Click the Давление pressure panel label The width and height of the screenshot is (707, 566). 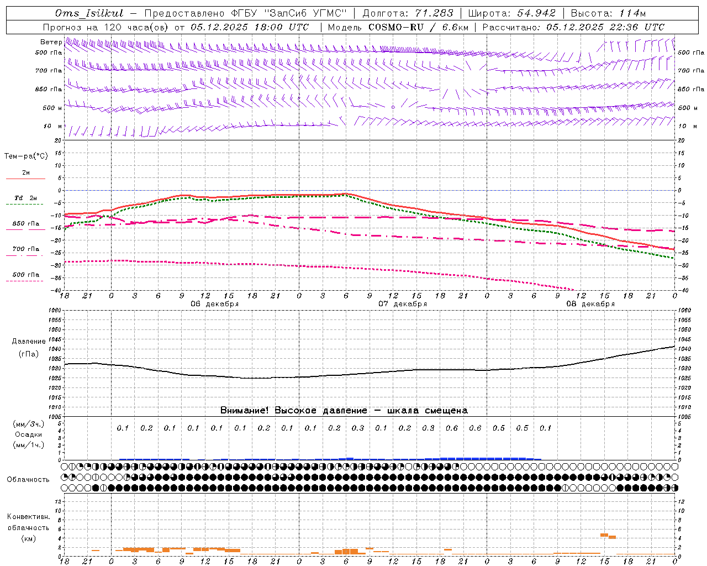coord(28,342)
